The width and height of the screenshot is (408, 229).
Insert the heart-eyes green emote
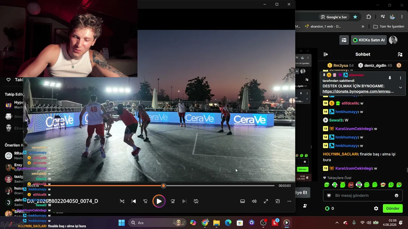tap(399, 185)
